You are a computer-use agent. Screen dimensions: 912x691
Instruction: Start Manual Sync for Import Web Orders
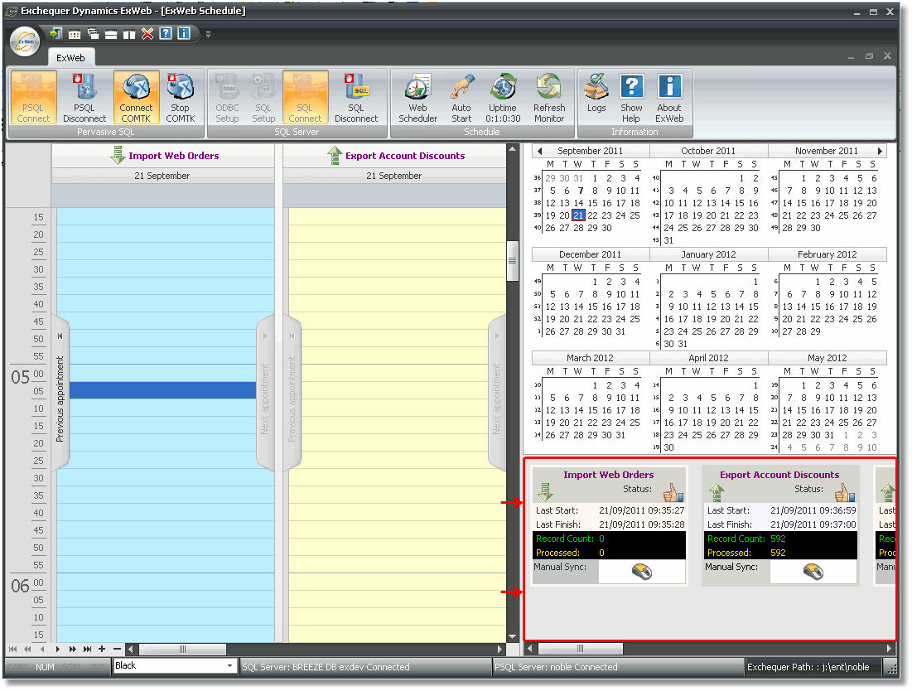[x=641, y=572]
